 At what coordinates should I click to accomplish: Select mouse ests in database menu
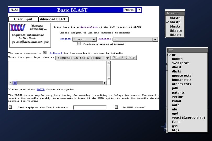pyautogui.click(x=187, y=75)
